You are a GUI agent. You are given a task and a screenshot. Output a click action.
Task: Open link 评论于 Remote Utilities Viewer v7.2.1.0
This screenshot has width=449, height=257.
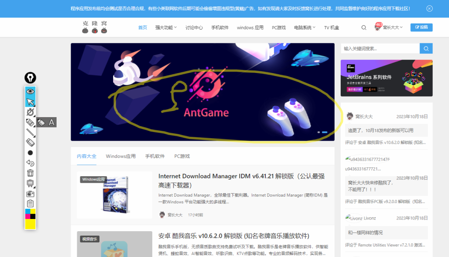click(x=385, y=245)
